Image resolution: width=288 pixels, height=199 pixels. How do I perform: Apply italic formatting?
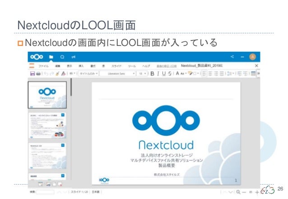pyautogui.click(x=158, y=73)
